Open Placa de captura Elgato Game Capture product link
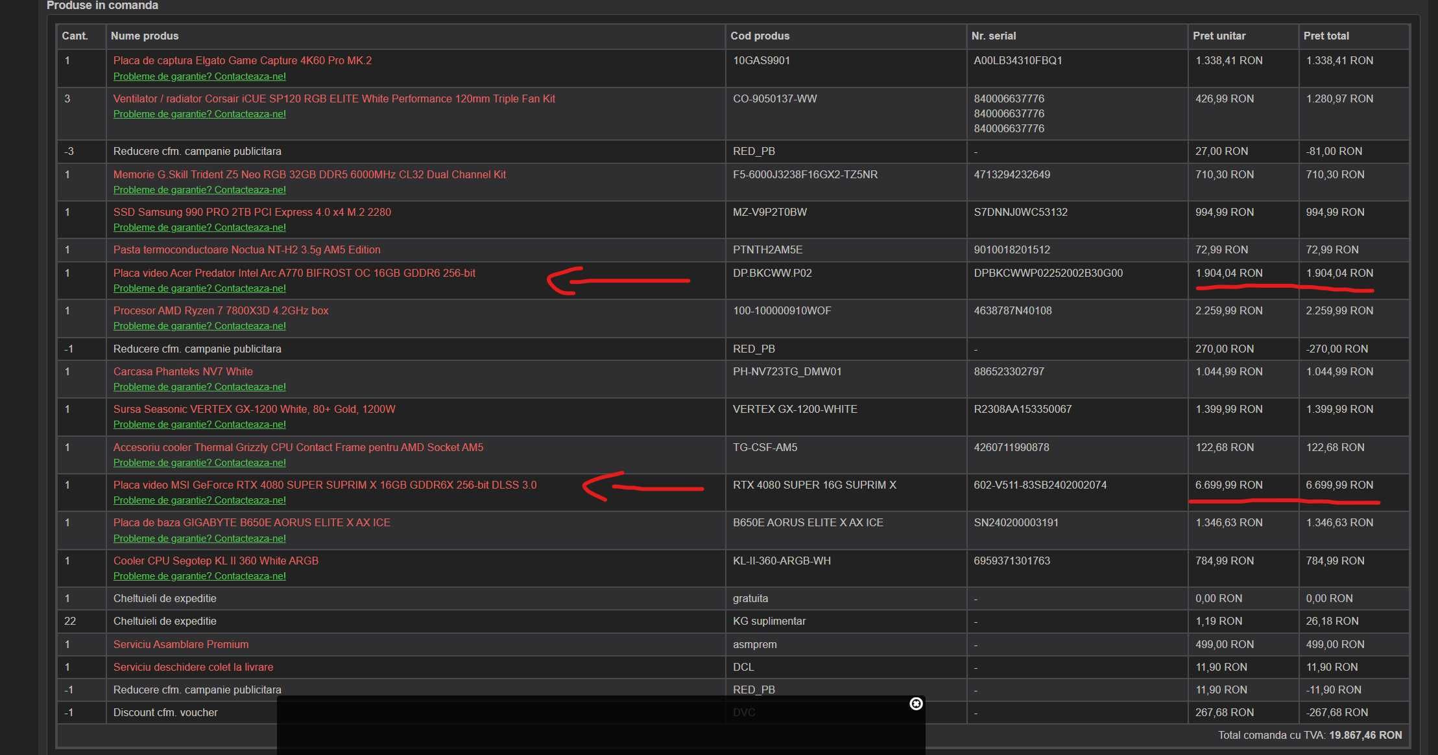 click(x=243, y=61)
